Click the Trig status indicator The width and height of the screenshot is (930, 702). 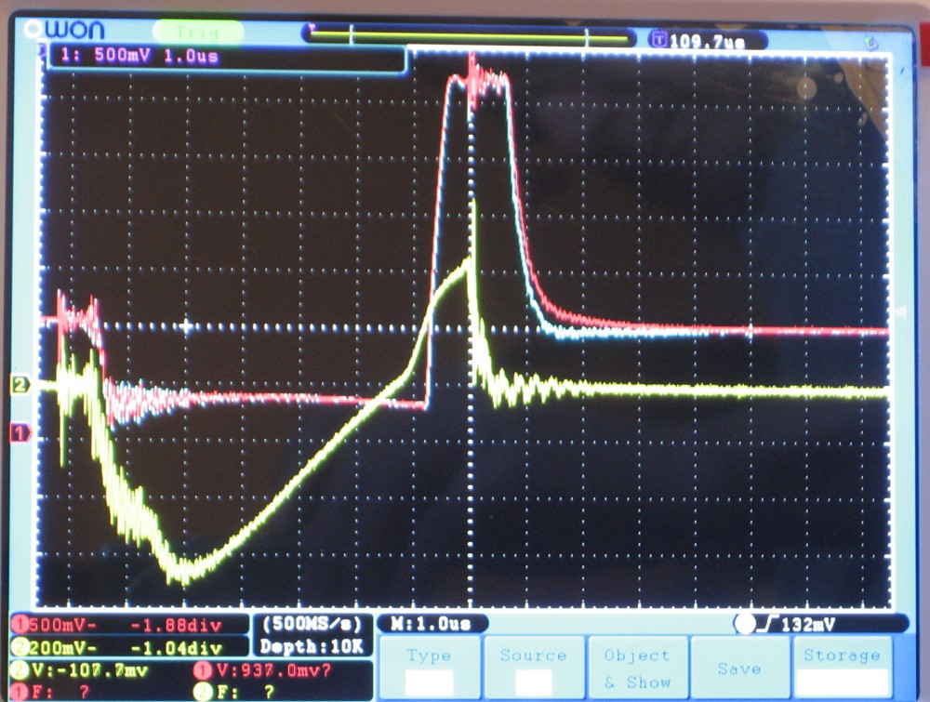coord(197,32)
